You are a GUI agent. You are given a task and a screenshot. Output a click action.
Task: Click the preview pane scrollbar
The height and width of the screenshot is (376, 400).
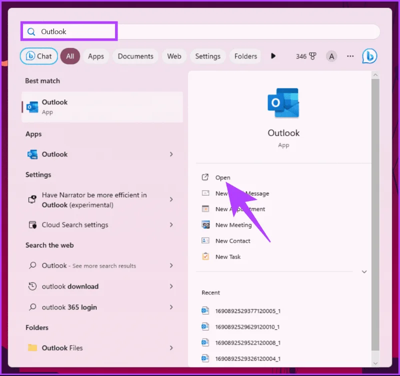(x=375, y=215)
